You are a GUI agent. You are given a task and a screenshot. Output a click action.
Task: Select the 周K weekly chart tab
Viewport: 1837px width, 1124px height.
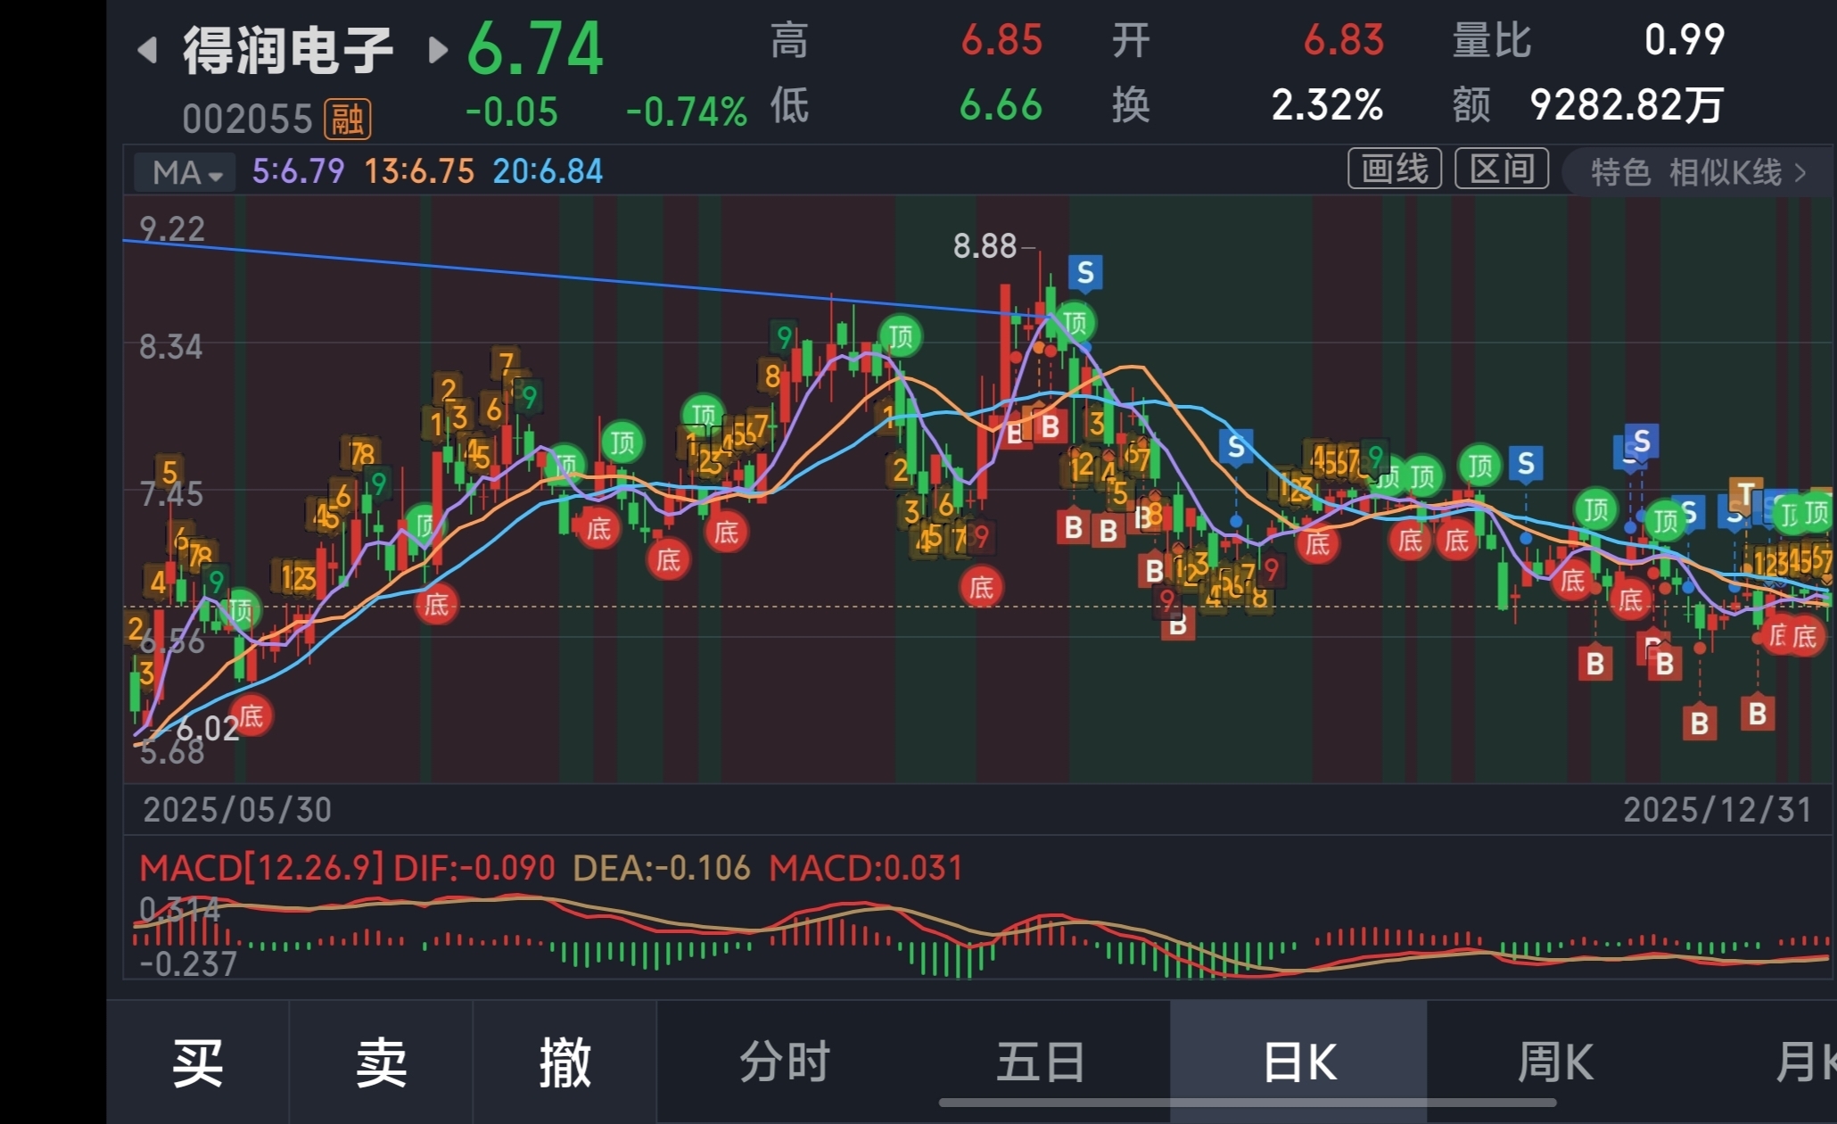[x=1555, y=1062]
